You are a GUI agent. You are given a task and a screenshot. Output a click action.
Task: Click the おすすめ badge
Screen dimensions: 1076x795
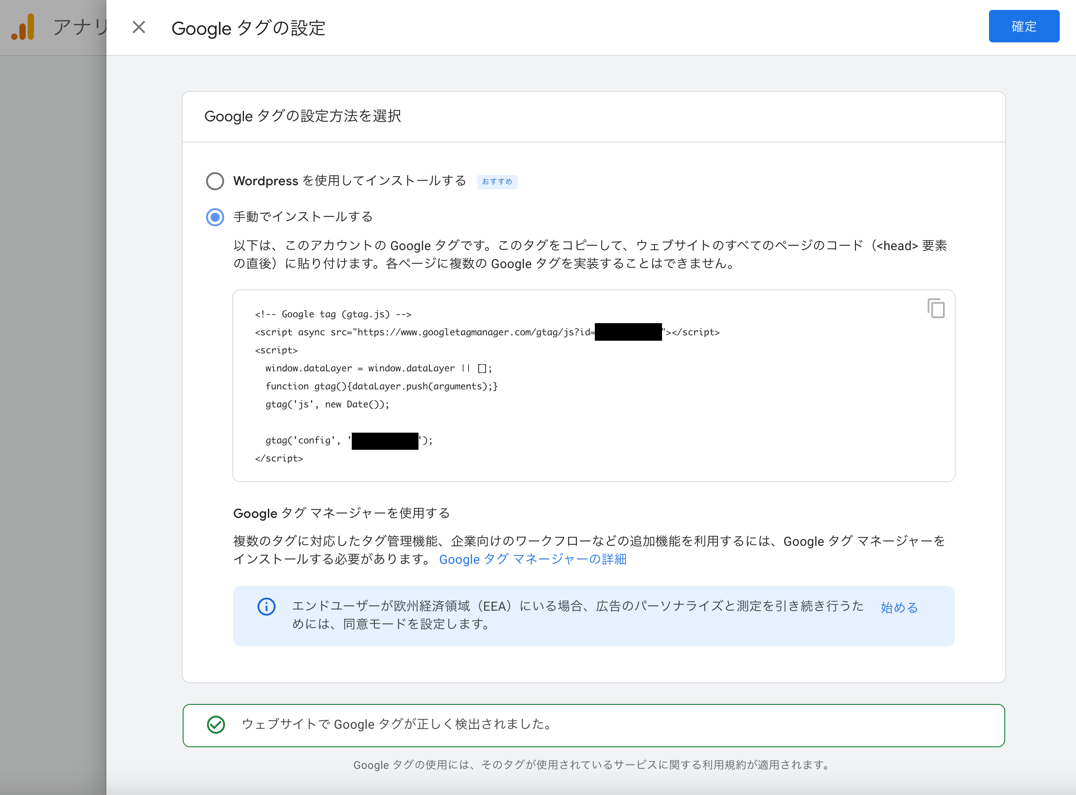pyautogui.click(x=497, y=182)
